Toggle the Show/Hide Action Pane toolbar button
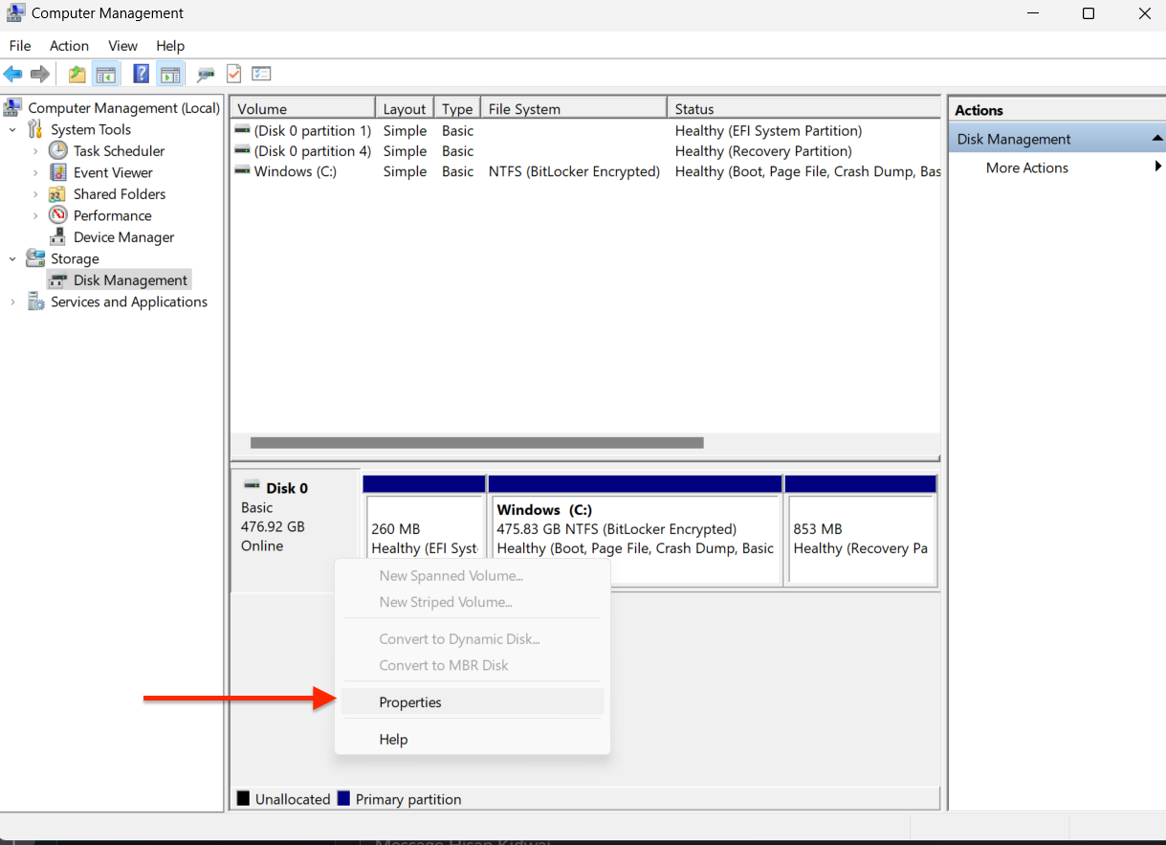 pos(170,74)
